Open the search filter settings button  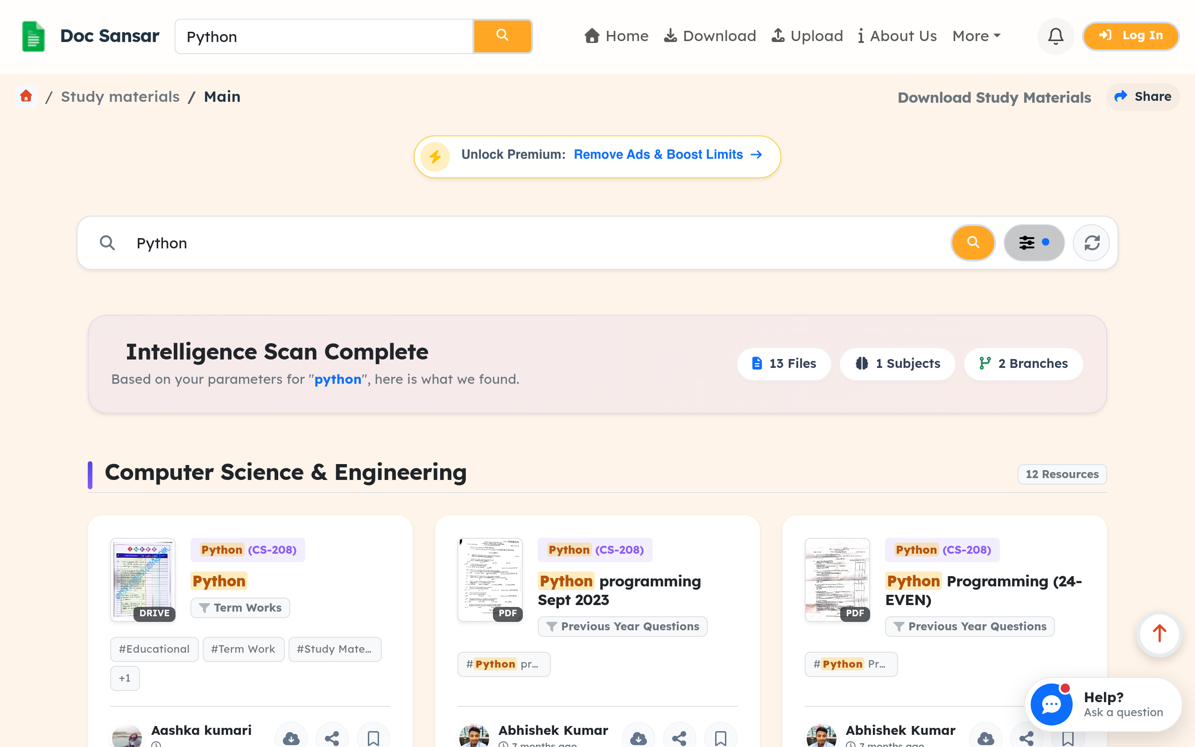coord(1034,243)
